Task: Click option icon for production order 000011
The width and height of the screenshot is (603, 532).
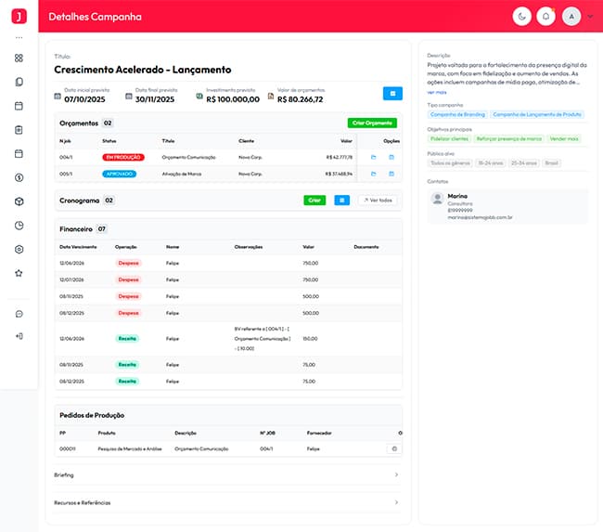Action: [x=394, y=448]
